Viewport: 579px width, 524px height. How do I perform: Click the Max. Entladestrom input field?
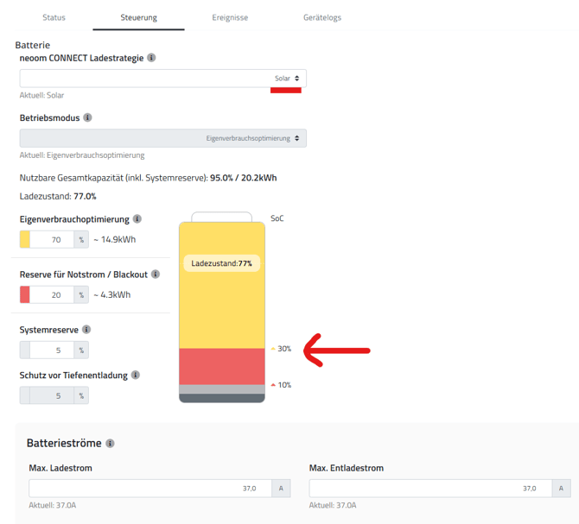(430, 489)
